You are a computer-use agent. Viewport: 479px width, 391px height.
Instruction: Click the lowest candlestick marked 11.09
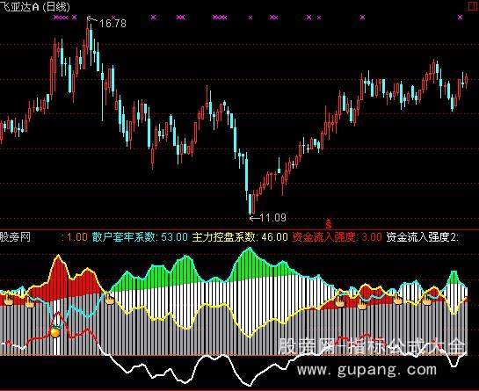[250, 204]
